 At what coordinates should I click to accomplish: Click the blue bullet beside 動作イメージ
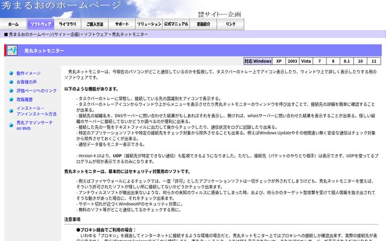[11, 74]
